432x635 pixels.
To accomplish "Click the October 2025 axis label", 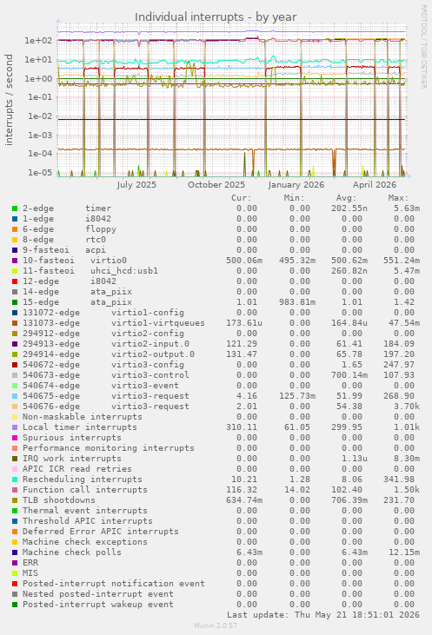I will click(x=216, y=185).
